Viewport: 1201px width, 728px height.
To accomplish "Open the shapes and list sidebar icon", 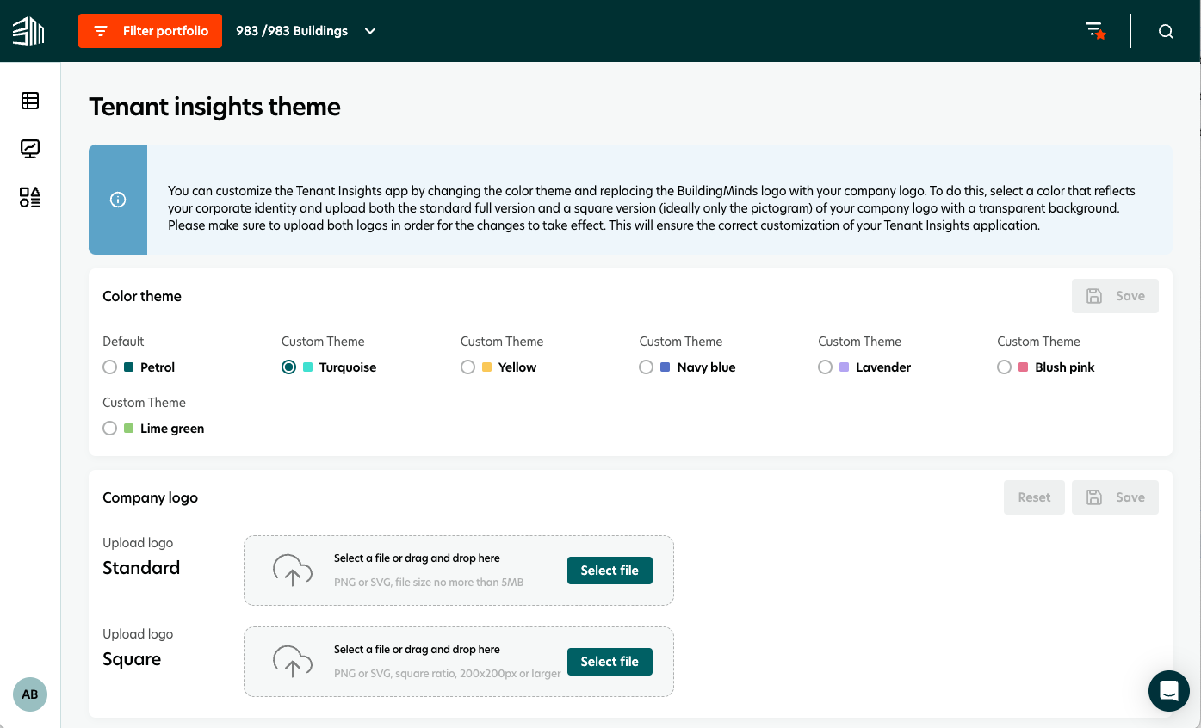I will point(30,198).
